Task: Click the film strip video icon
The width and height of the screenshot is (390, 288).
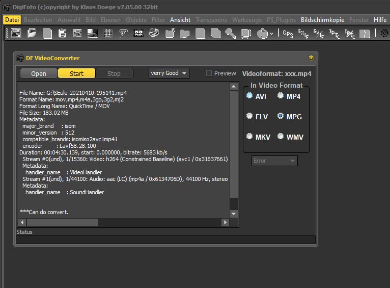Action: (138, 34)
